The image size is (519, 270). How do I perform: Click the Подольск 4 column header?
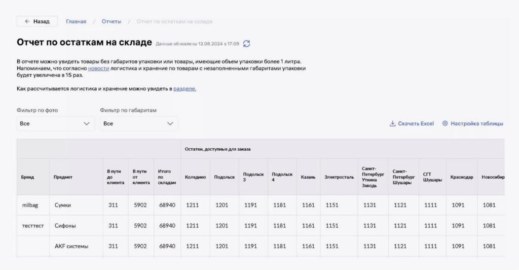[x=282, y=177]
